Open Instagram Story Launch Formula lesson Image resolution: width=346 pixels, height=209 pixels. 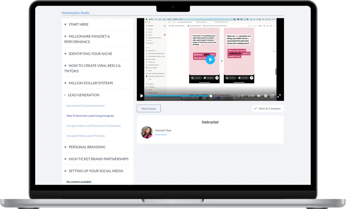[x=86, y=136]
